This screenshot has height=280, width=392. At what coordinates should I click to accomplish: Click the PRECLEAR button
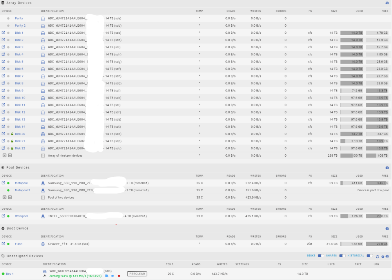(137, 274)
